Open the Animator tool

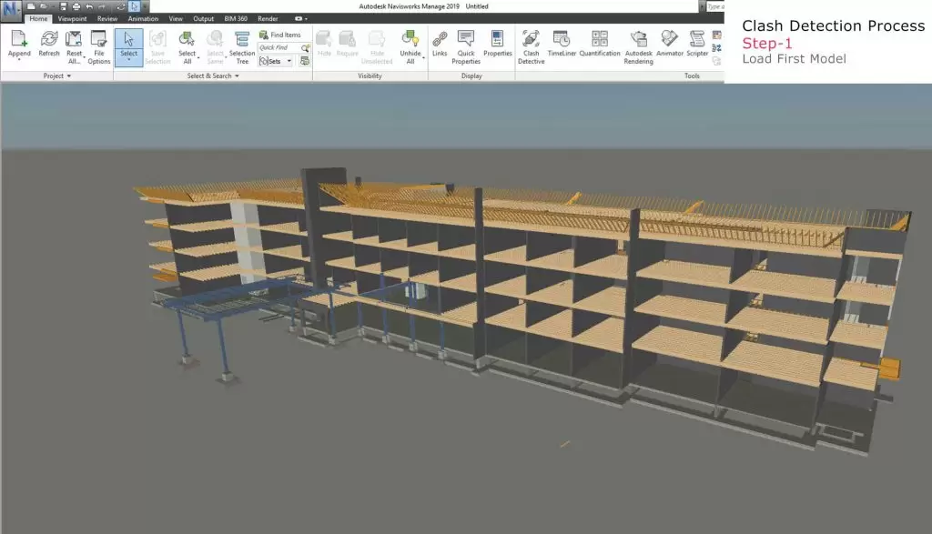[x=669, y=44]
